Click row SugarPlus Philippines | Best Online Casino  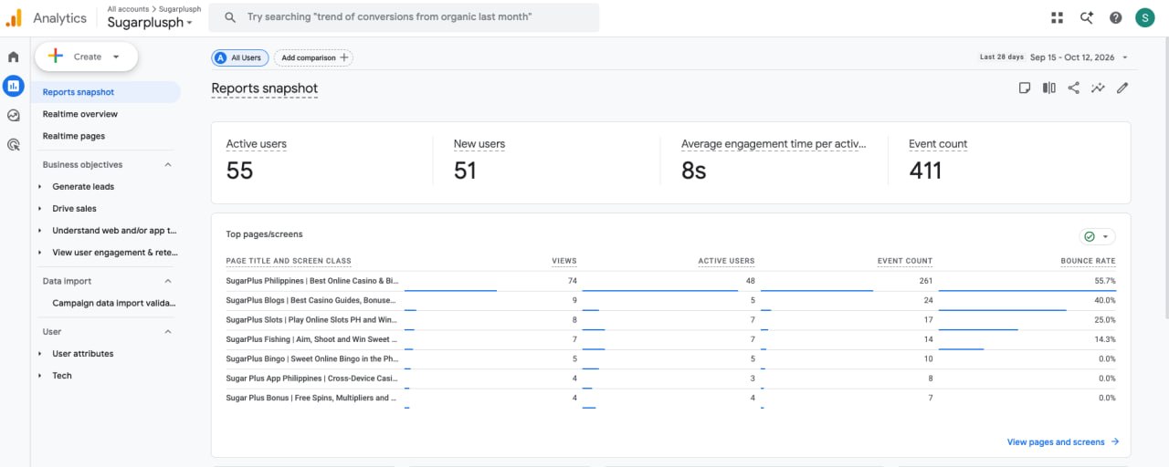pos(671,281)
